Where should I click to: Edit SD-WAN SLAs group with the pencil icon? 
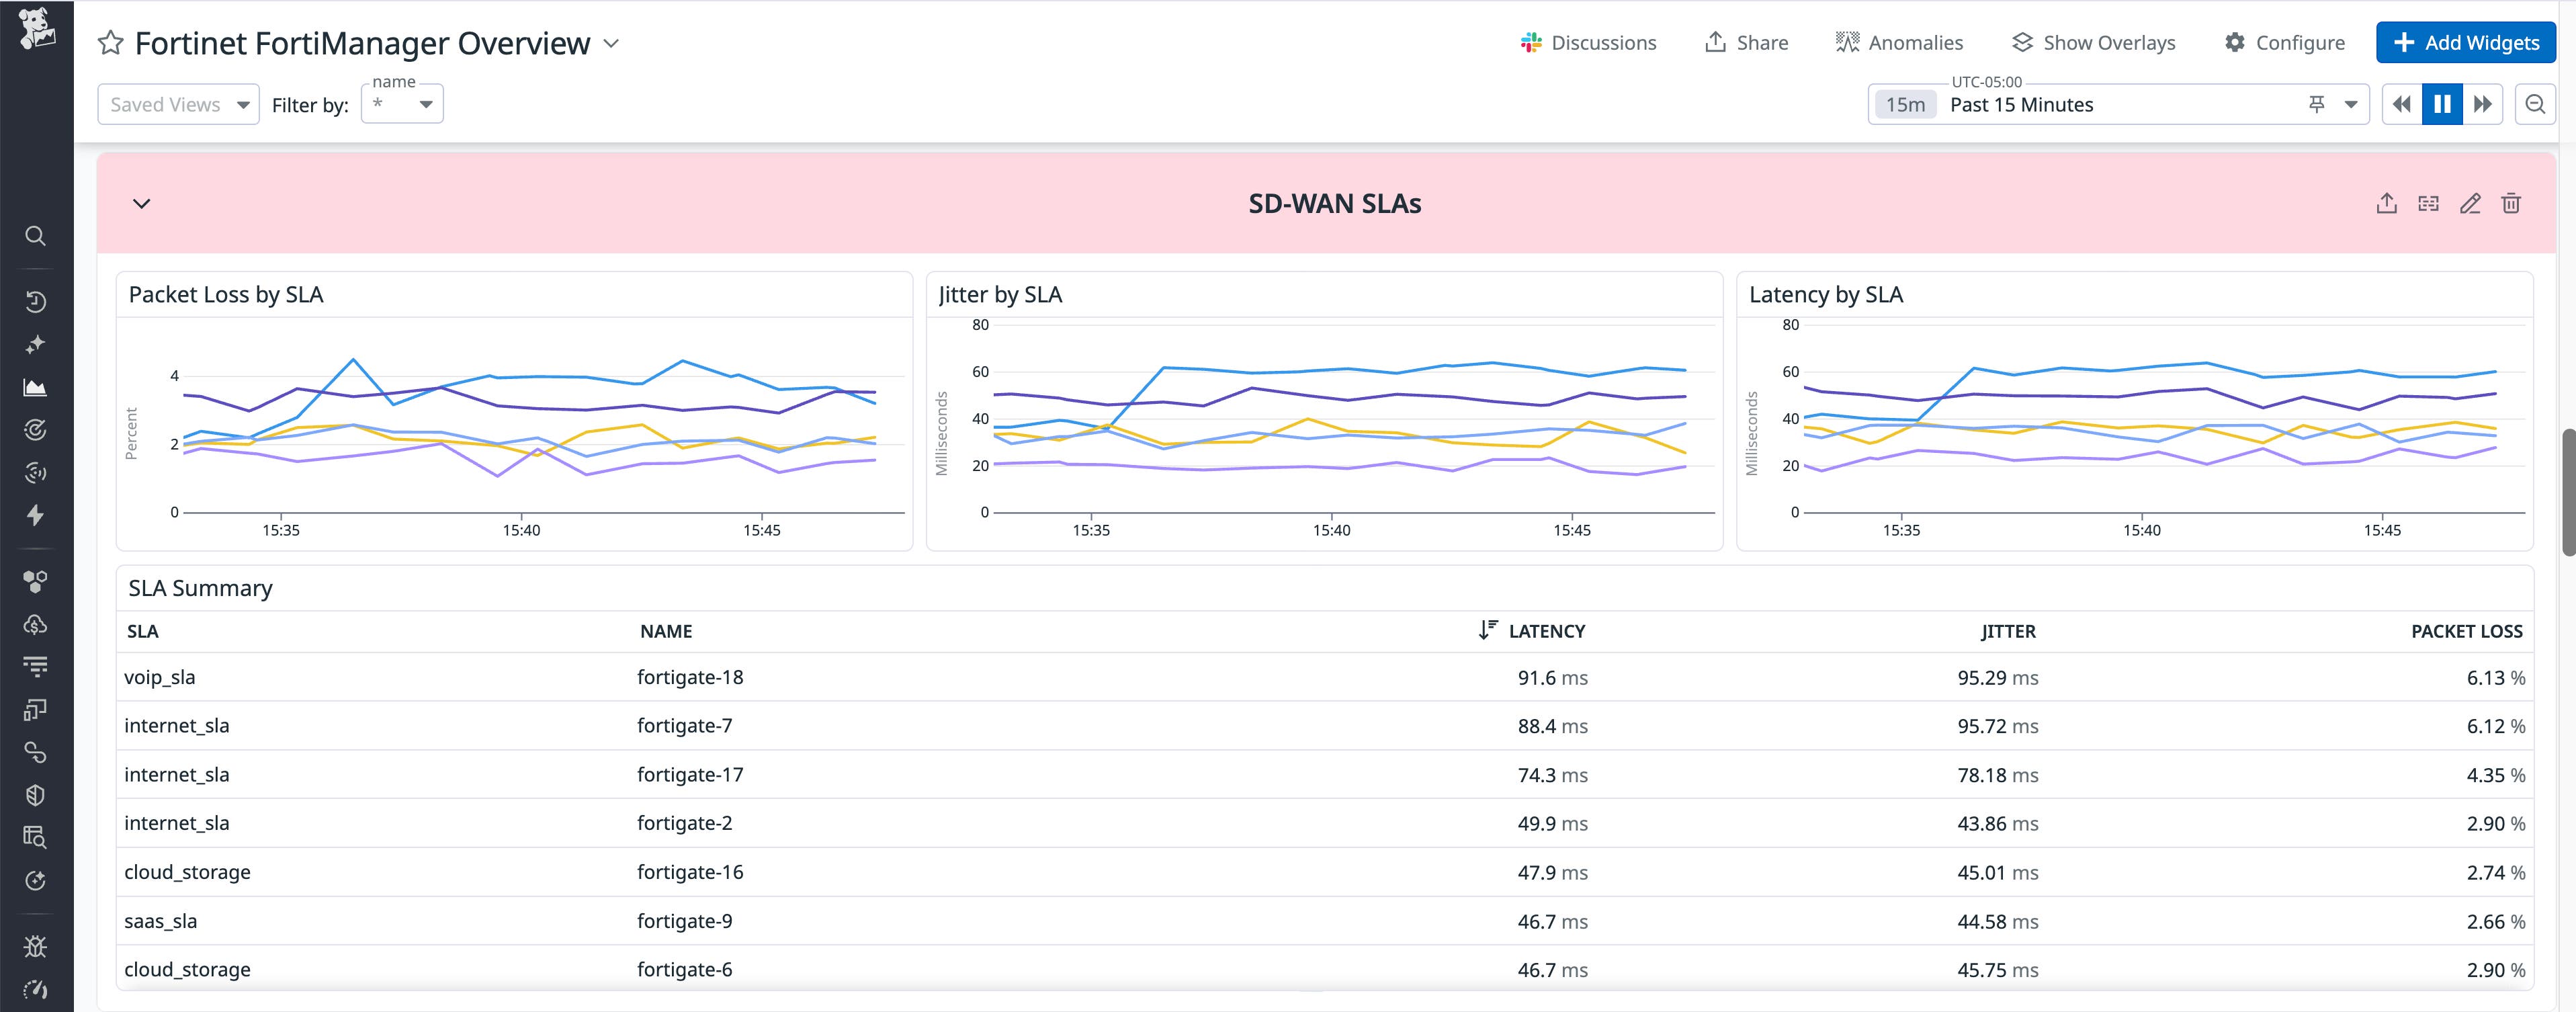click(2470, 203)
